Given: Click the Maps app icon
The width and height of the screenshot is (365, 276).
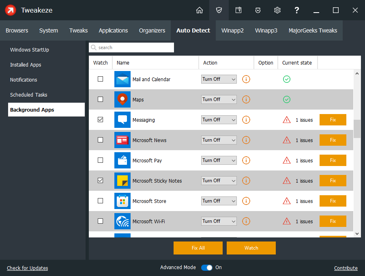Looking at the screenshot, I should pyautogui.click(x=122, y=99).
